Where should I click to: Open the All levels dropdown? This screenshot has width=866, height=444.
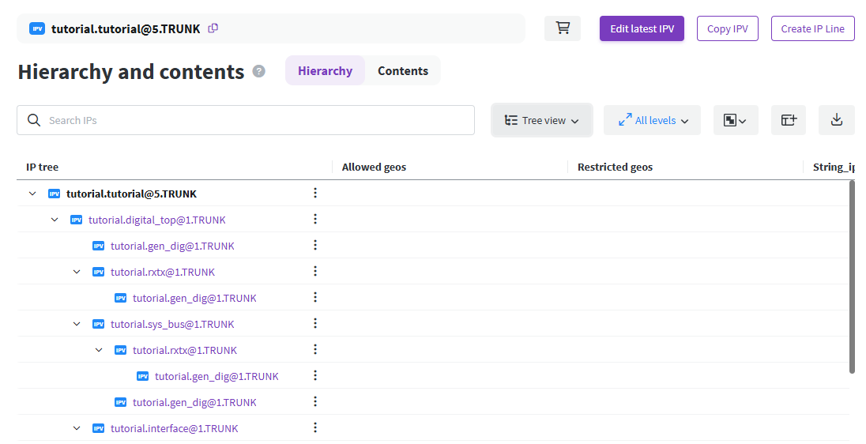(x=652, y=120)
